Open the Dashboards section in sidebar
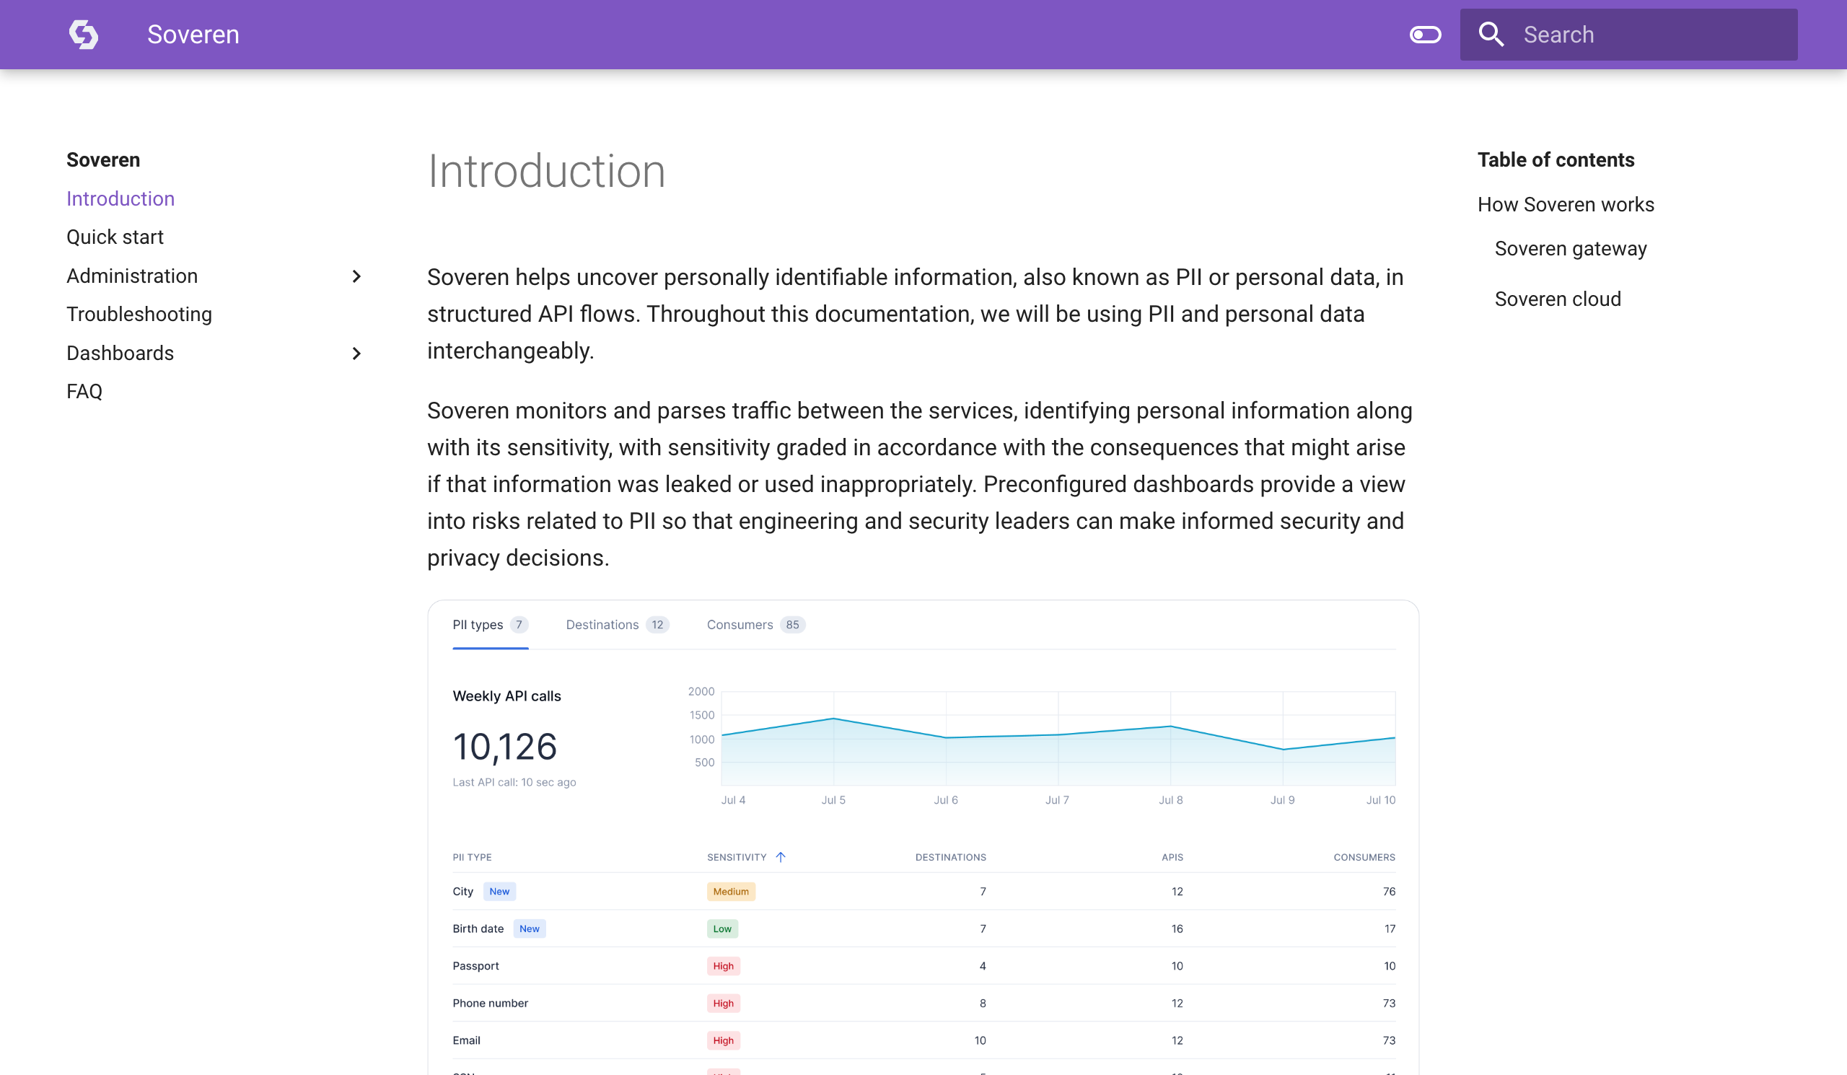 click(x=120, y=353)
